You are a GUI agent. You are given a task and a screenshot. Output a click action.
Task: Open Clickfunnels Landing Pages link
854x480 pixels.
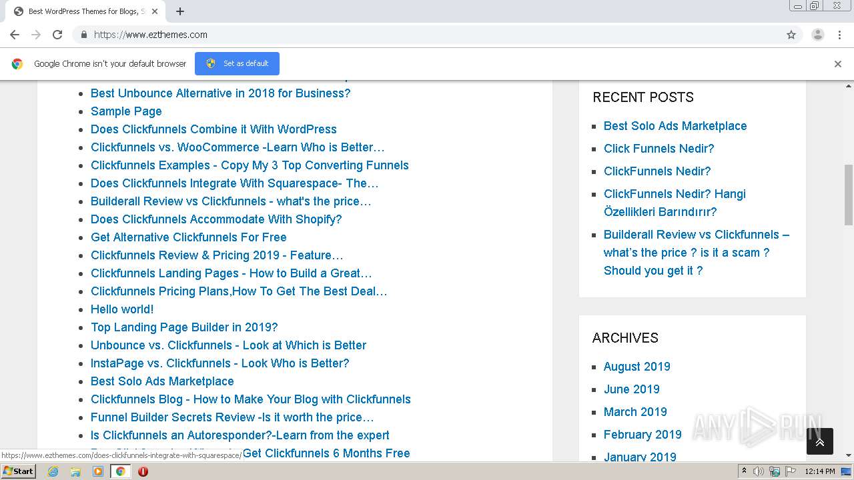coord(231,273)
